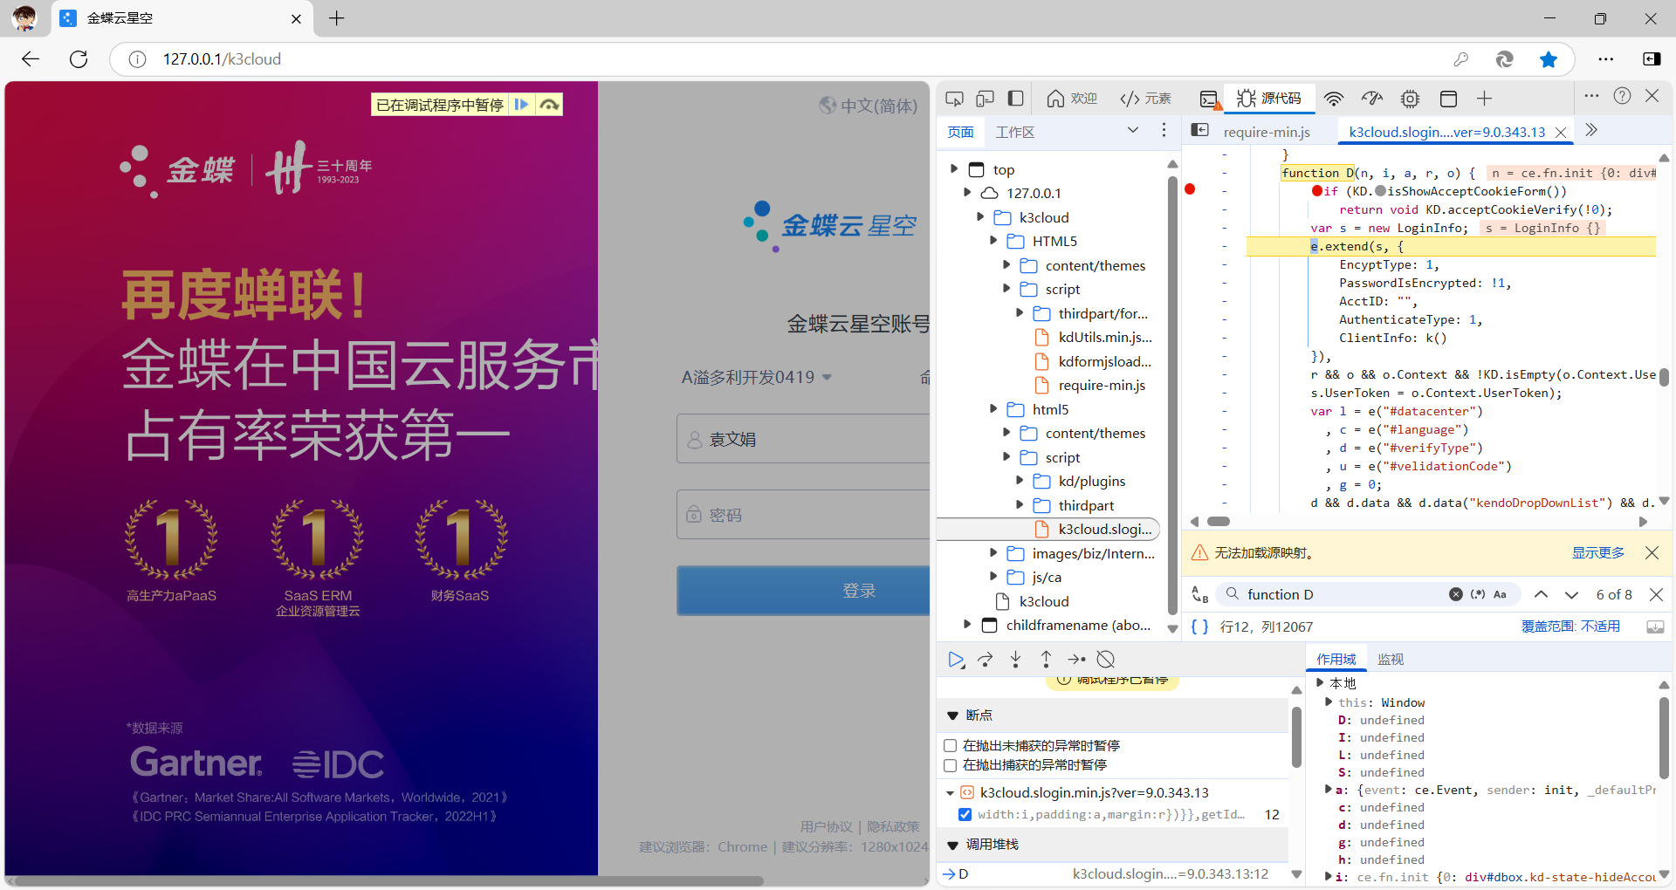Click the username field 袁文娟
The height and width of the screenshot is (890, 1676).
tap(803, 439)
